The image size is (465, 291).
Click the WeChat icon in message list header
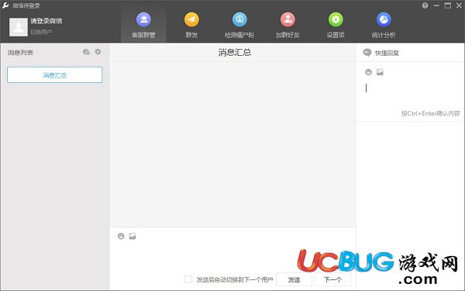pyautogui.click(x=86, y=52)
